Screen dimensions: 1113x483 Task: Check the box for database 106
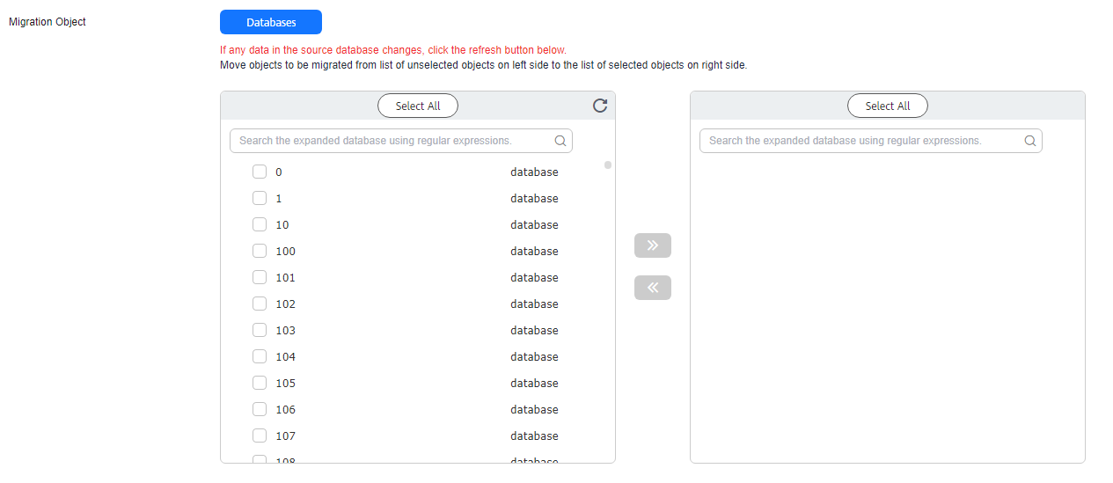point(260,409)
